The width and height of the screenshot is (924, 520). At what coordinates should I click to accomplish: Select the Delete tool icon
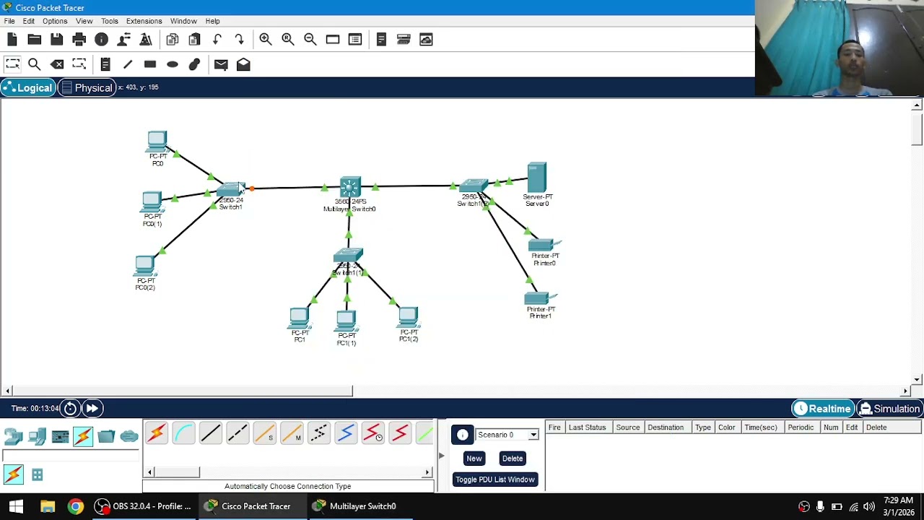[57, 65]
